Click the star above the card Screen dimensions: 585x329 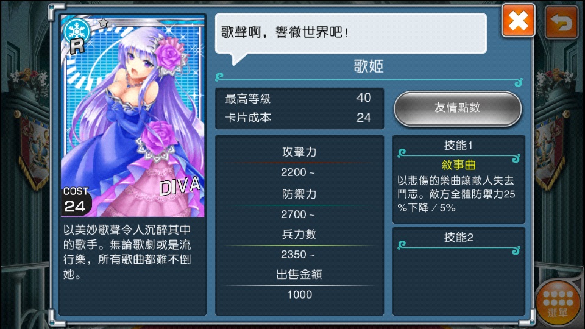pyautogui.click(x=104, y=23)
